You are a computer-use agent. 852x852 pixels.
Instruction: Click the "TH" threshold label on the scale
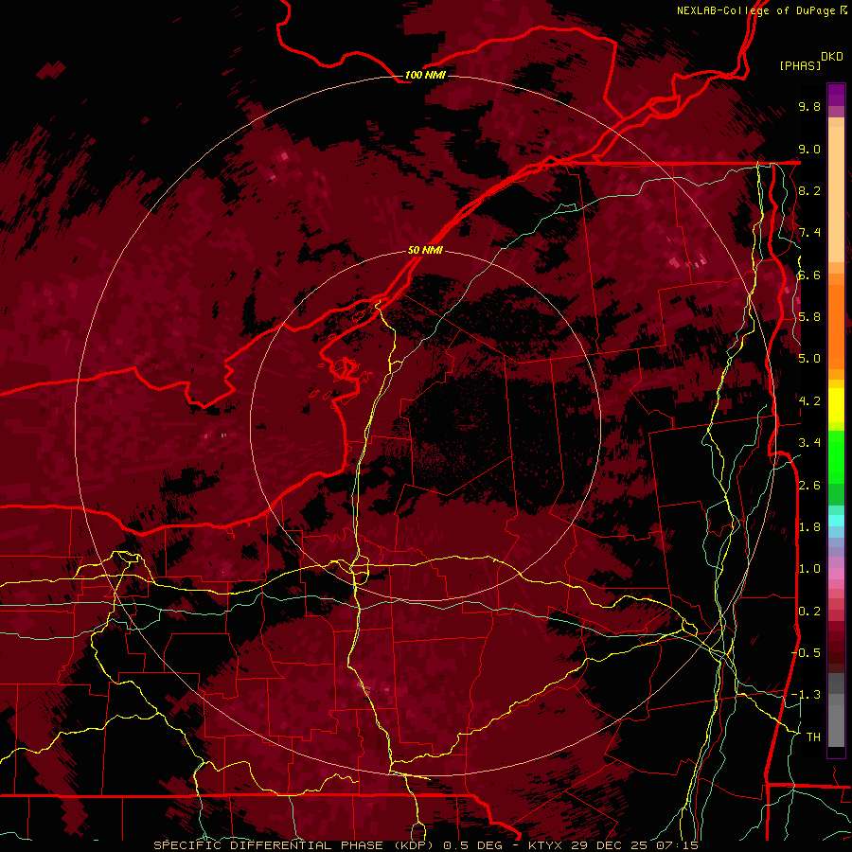coord(813,737)
